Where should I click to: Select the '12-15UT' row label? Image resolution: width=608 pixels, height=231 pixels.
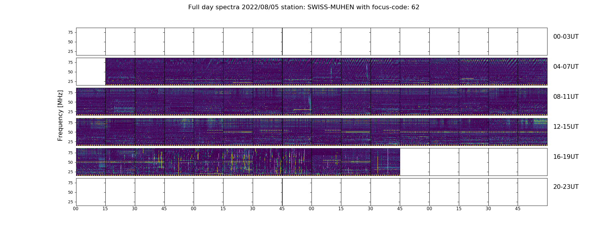point(566,127)
